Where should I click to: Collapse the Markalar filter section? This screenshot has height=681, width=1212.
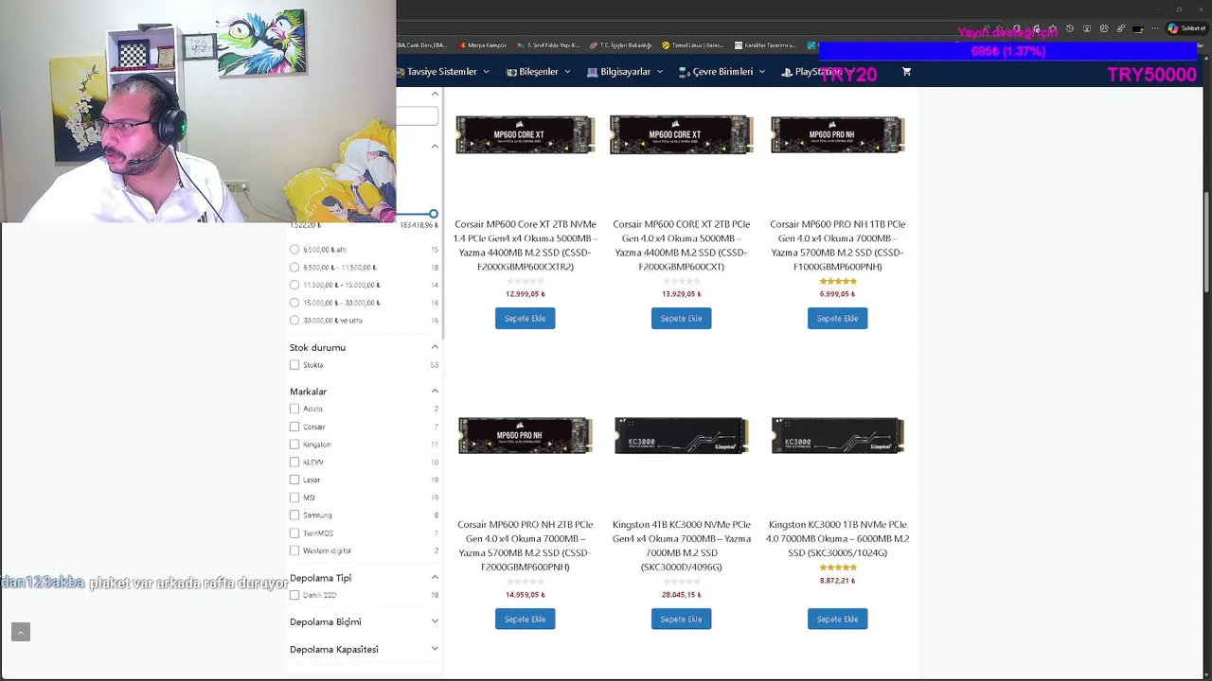(x=435, y=391)
